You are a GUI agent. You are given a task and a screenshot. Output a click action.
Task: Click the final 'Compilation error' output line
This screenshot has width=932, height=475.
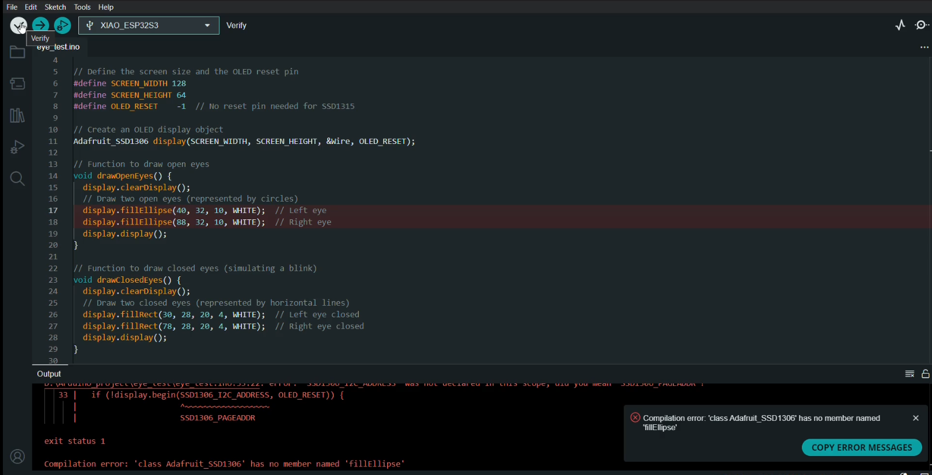[225, 464]
